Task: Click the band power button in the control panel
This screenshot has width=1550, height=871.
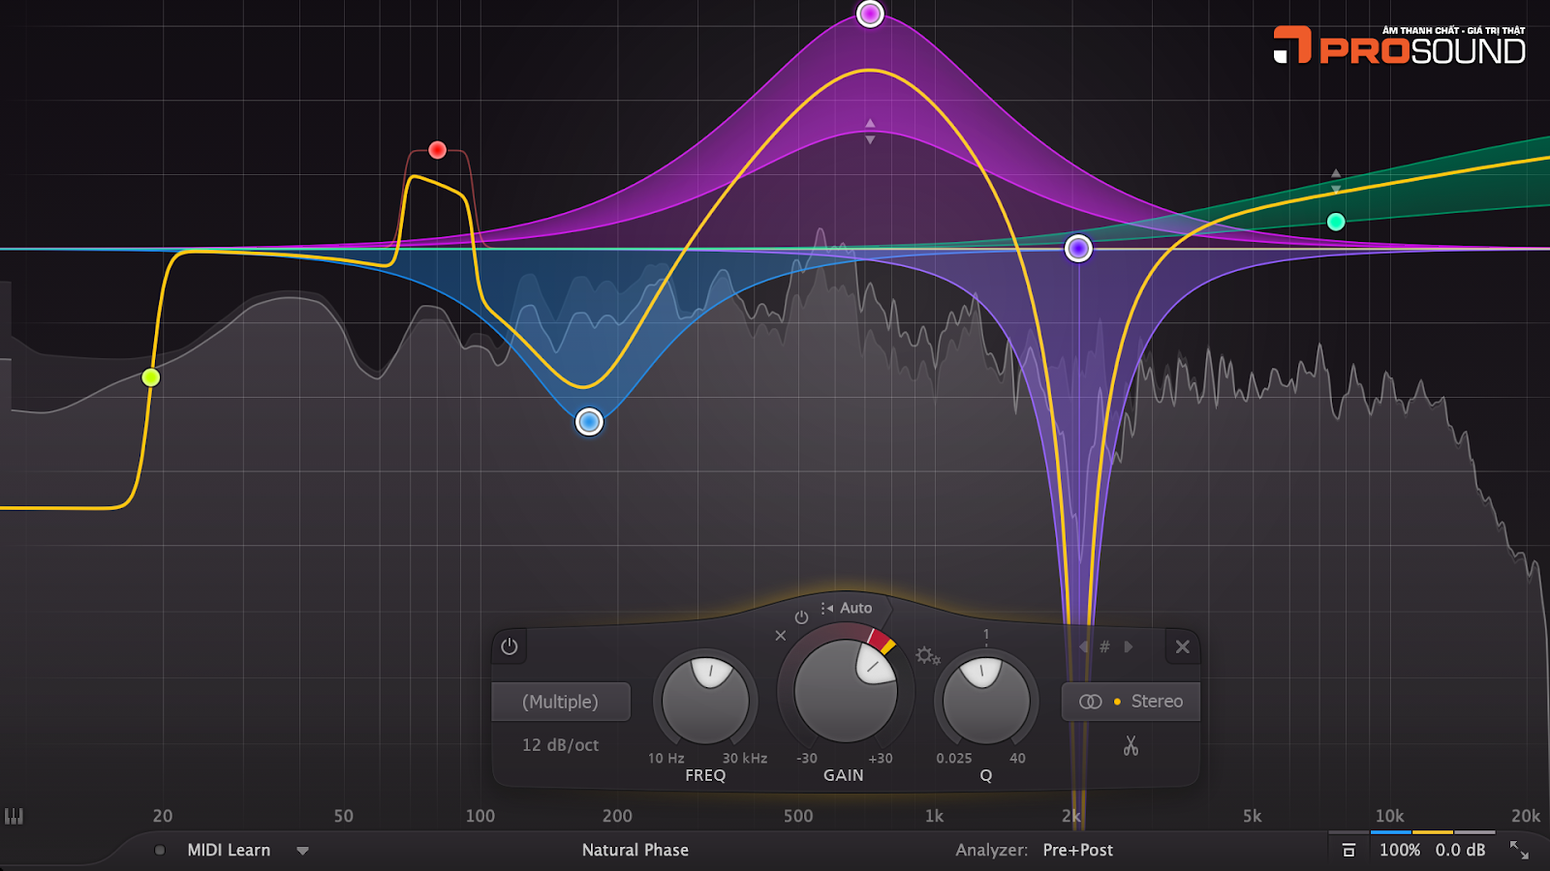Action: click(510, 646)
